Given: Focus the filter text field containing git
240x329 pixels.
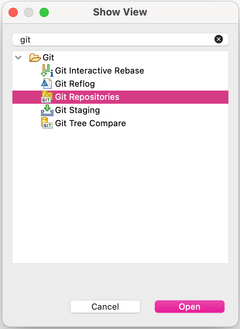Looking at the screenshot, I should click(120, 39).
